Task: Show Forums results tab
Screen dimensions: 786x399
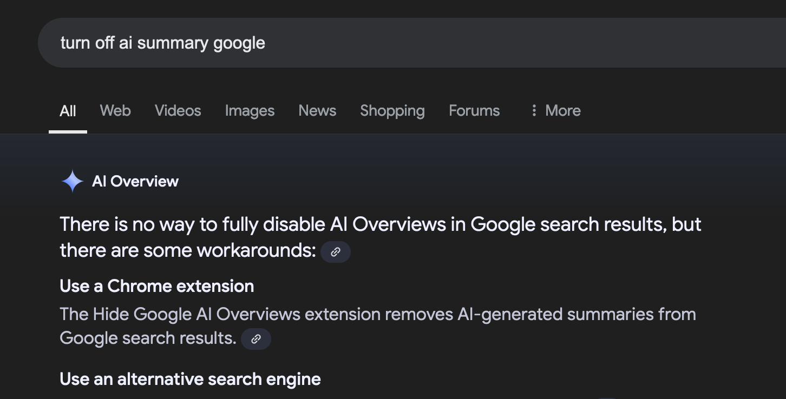Action: pos(474,111)
